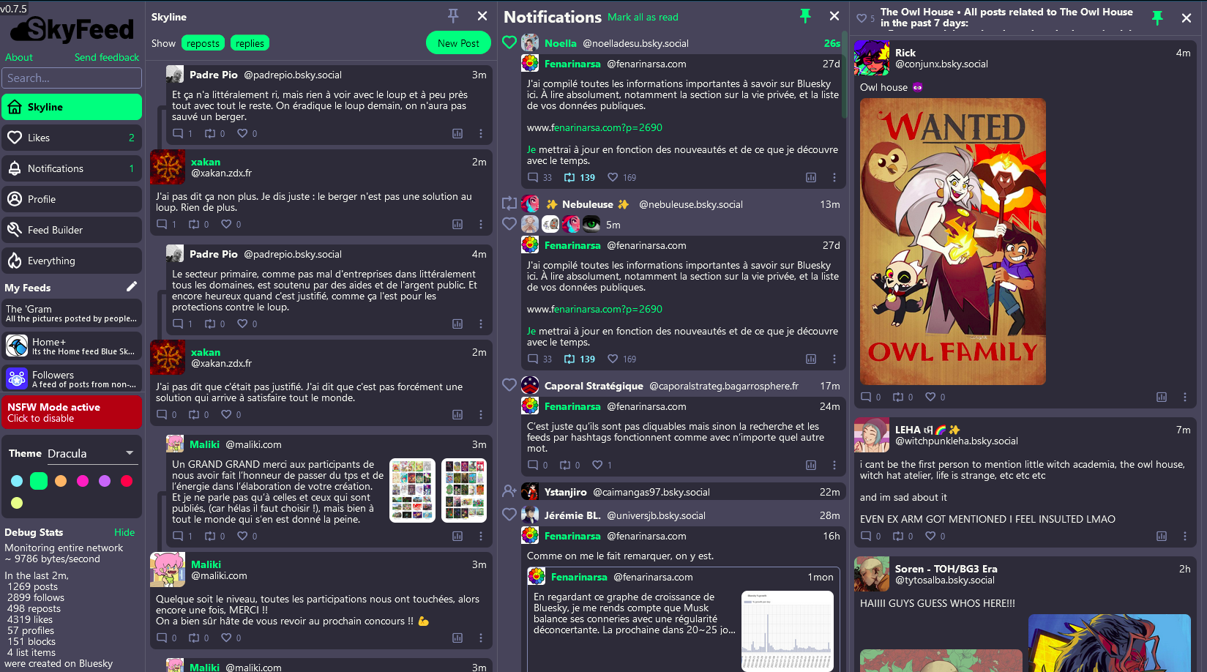The image size is (1207, 672).
Task: Repost Padre Pio's 'secteur primaire' post
Action: (210, 324)
